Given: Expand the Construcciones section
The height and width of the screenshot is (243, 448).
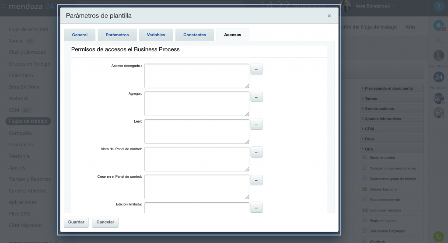Looking at the screenshot, I should (392, 109).
